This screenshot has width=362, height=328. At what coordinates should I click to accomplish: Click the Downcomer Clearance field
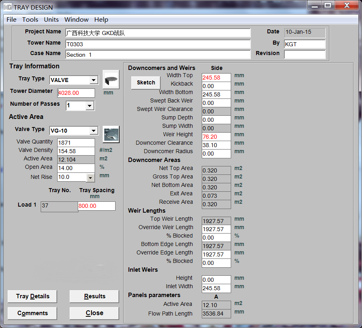click(216, 145)
